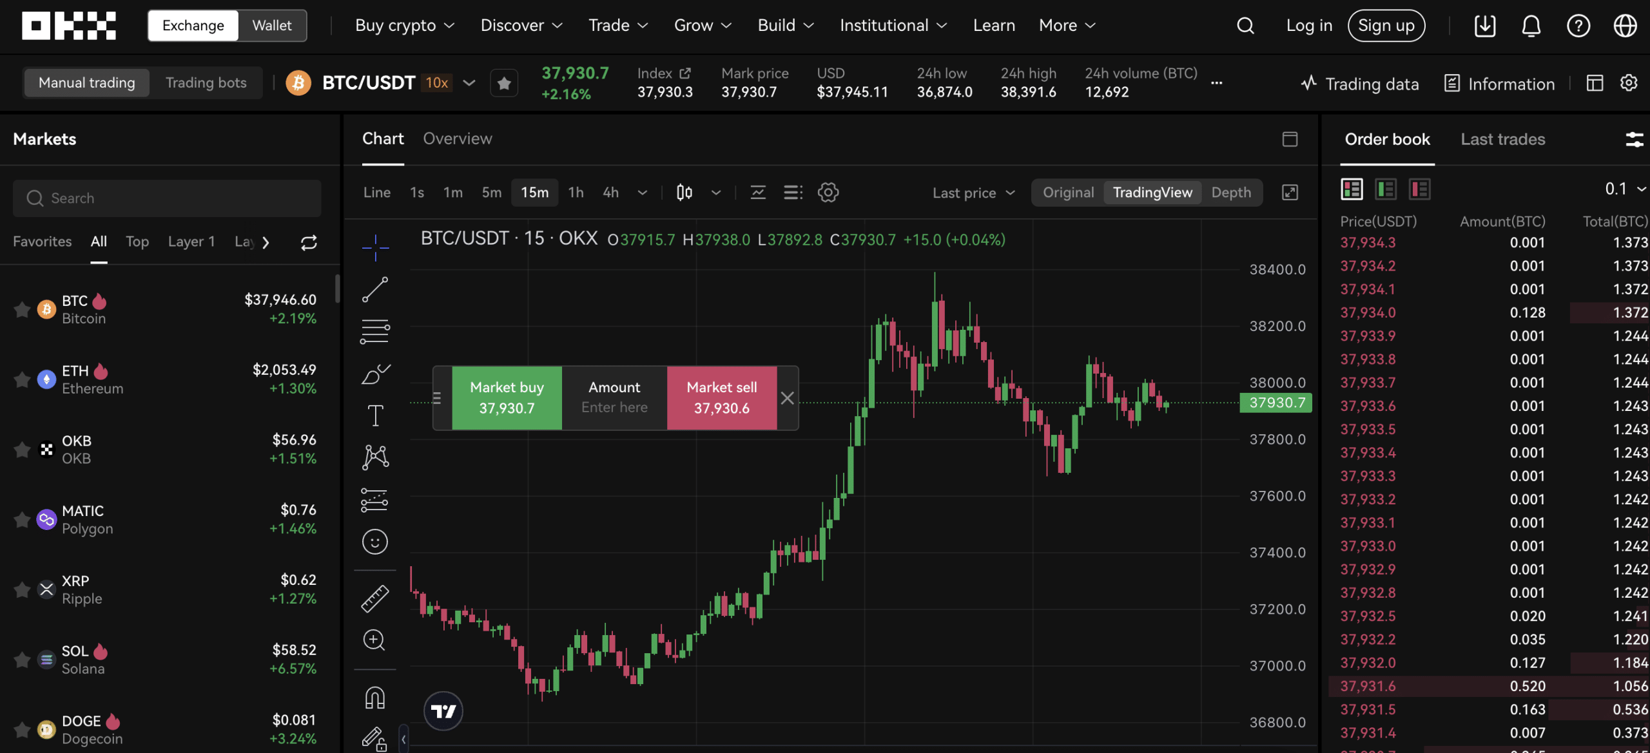Switch to the Overview tab
The height and width of the screenshot is (753, 1650).
click(457, 139)
